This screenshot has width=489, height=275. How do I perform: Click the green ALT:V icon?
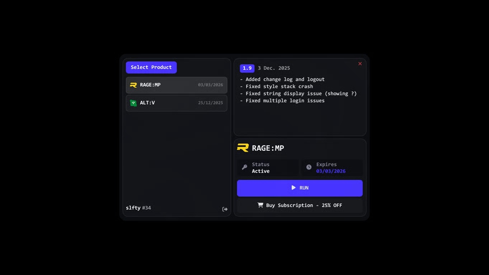coord(133,103)
